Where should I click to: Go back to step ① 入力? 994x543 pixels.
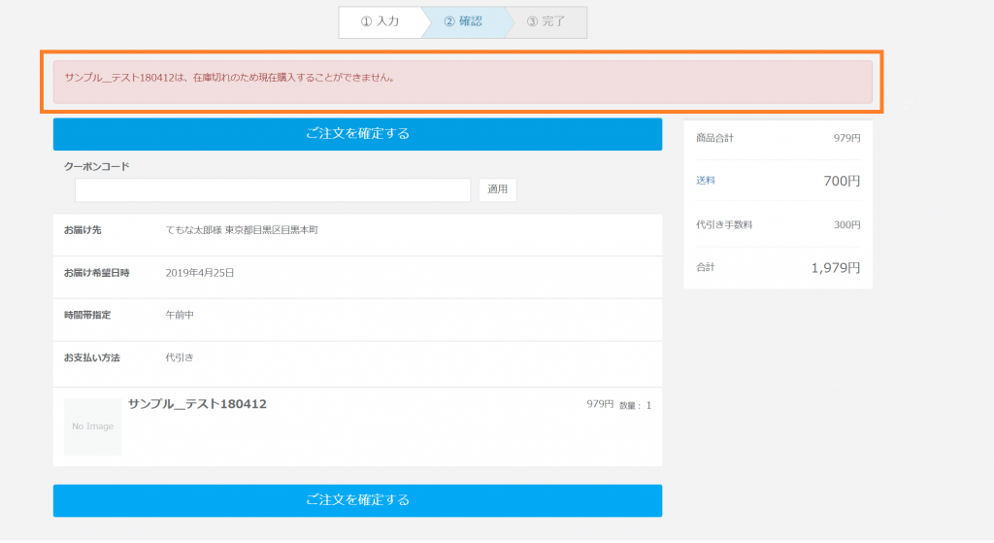[x=381, y=21]
